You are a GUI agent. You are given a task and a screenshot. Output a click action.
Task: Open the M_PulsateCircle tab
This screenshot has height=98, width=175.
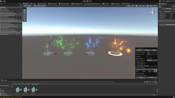click(77, 4)
